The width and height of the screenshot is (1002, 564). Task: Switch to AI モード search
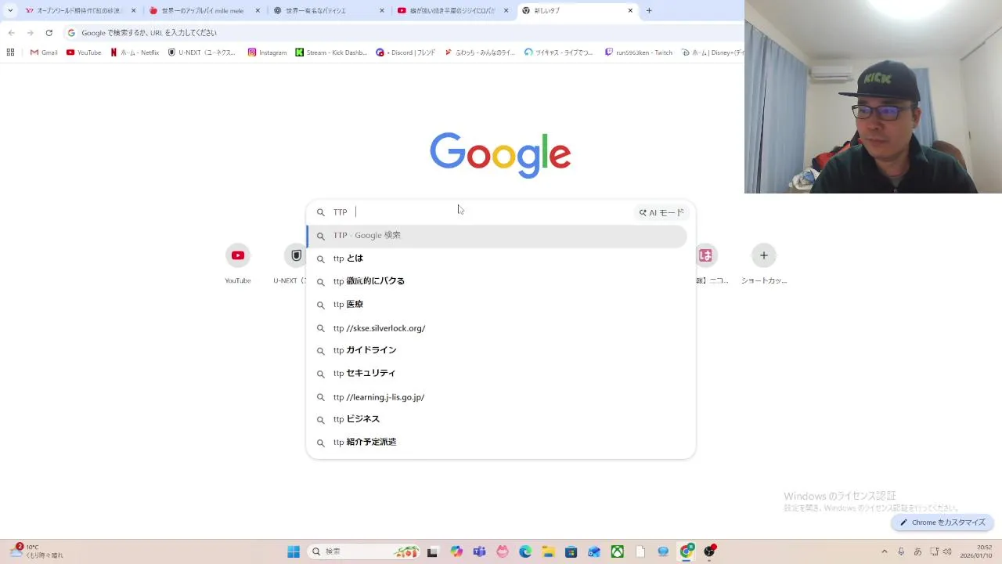click(661, 212)
